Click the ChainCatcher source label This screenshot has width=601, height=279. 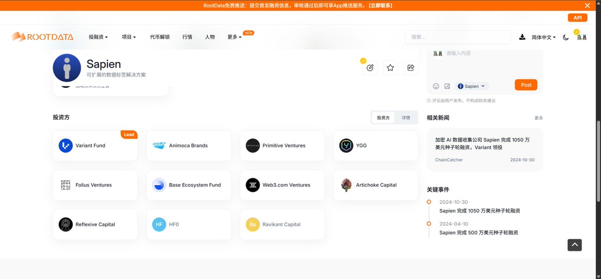449,160
